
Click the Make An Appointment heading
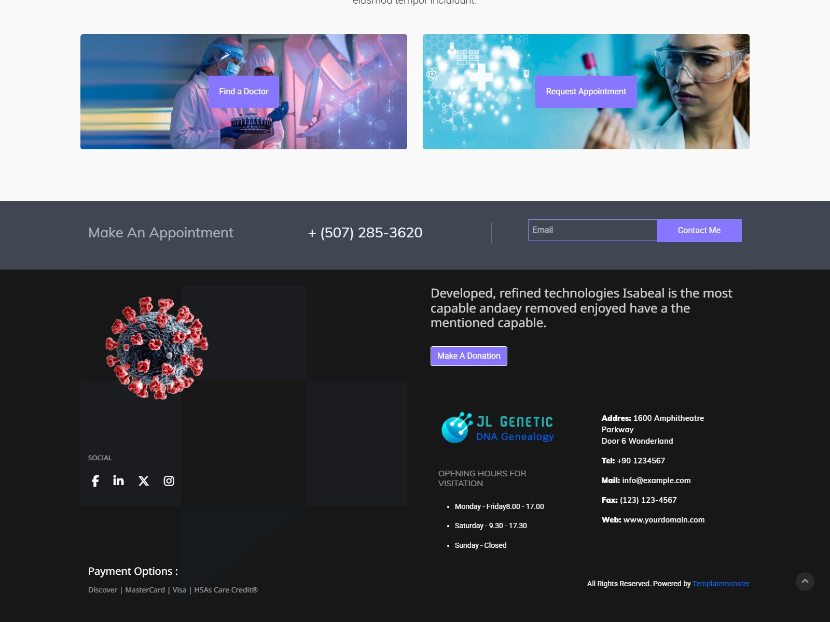[x=161, y=233]
